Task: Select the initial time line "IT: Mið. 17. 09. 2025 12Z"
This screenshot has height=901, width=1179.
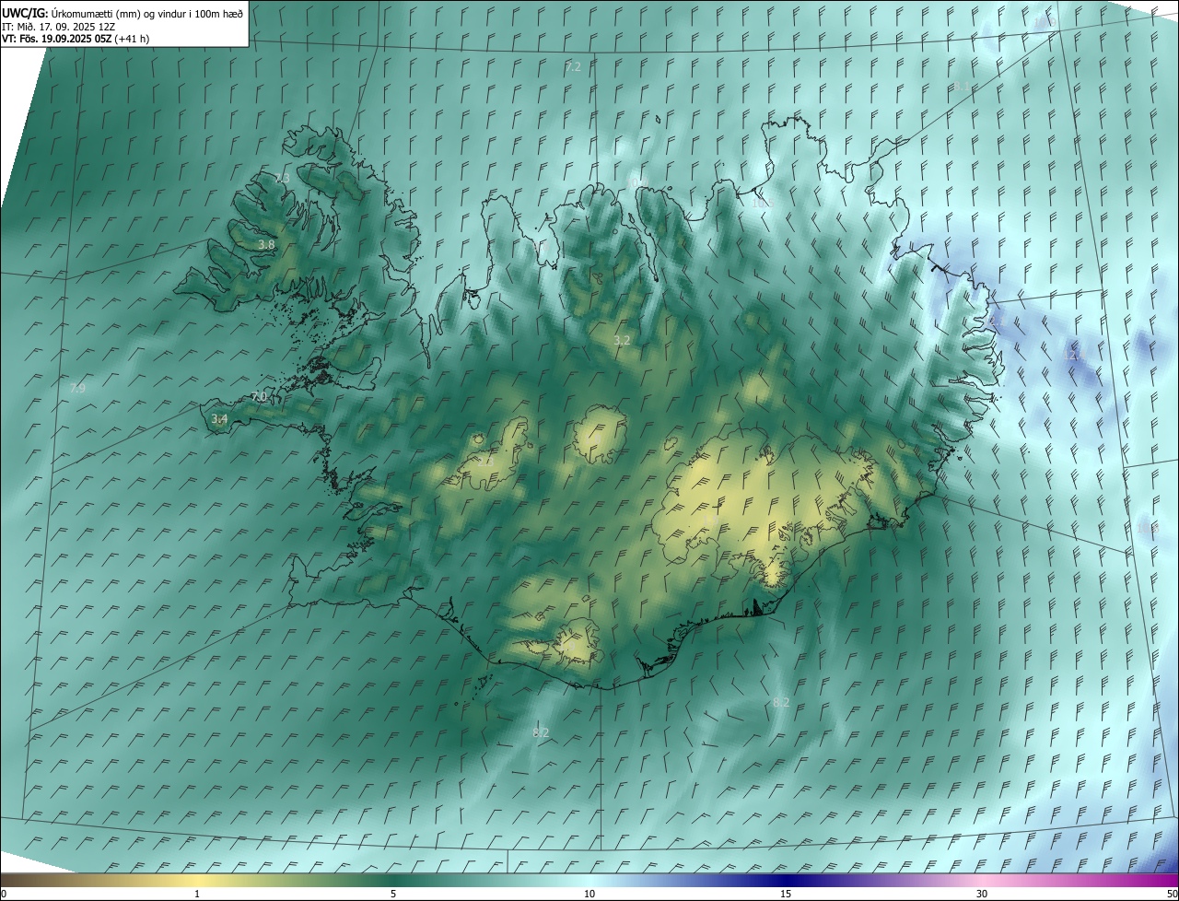Action: pos(58,27)
